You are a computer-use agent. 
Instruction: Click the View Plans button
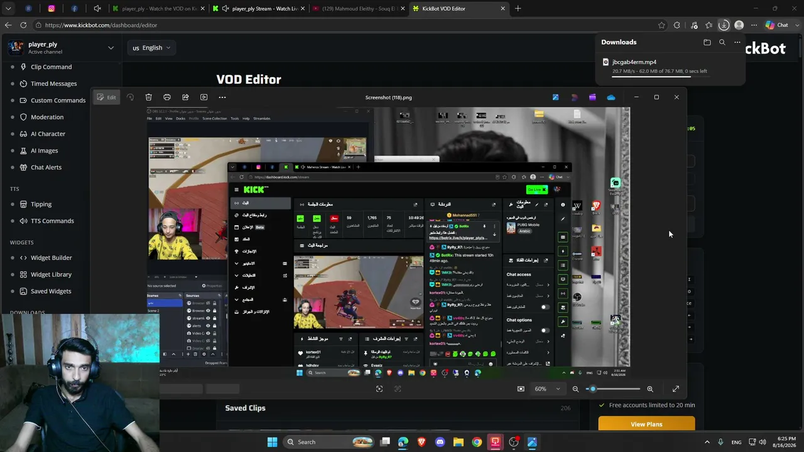(646, 424)
